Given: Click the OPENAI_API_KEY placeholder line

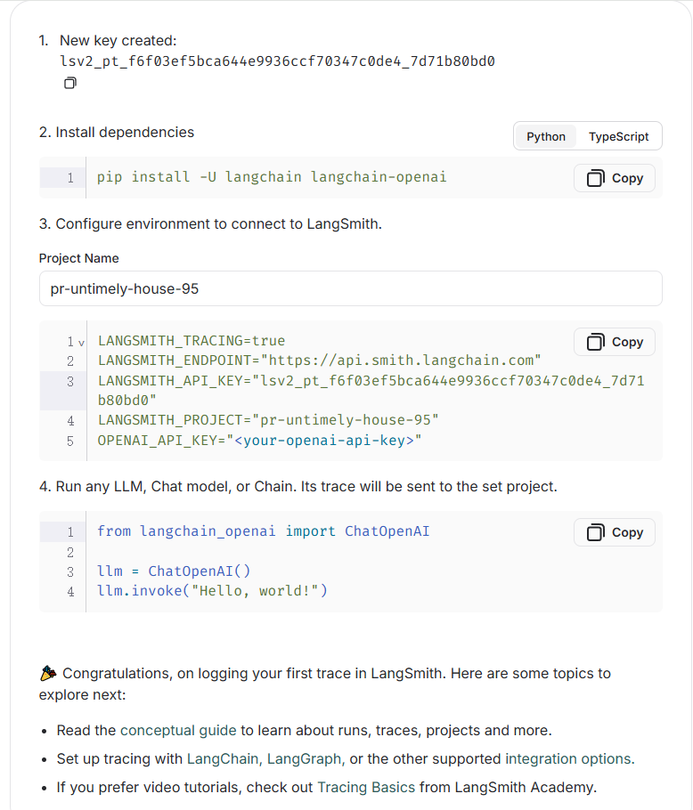Looking at the screenshot, I should tap(259, 441).
